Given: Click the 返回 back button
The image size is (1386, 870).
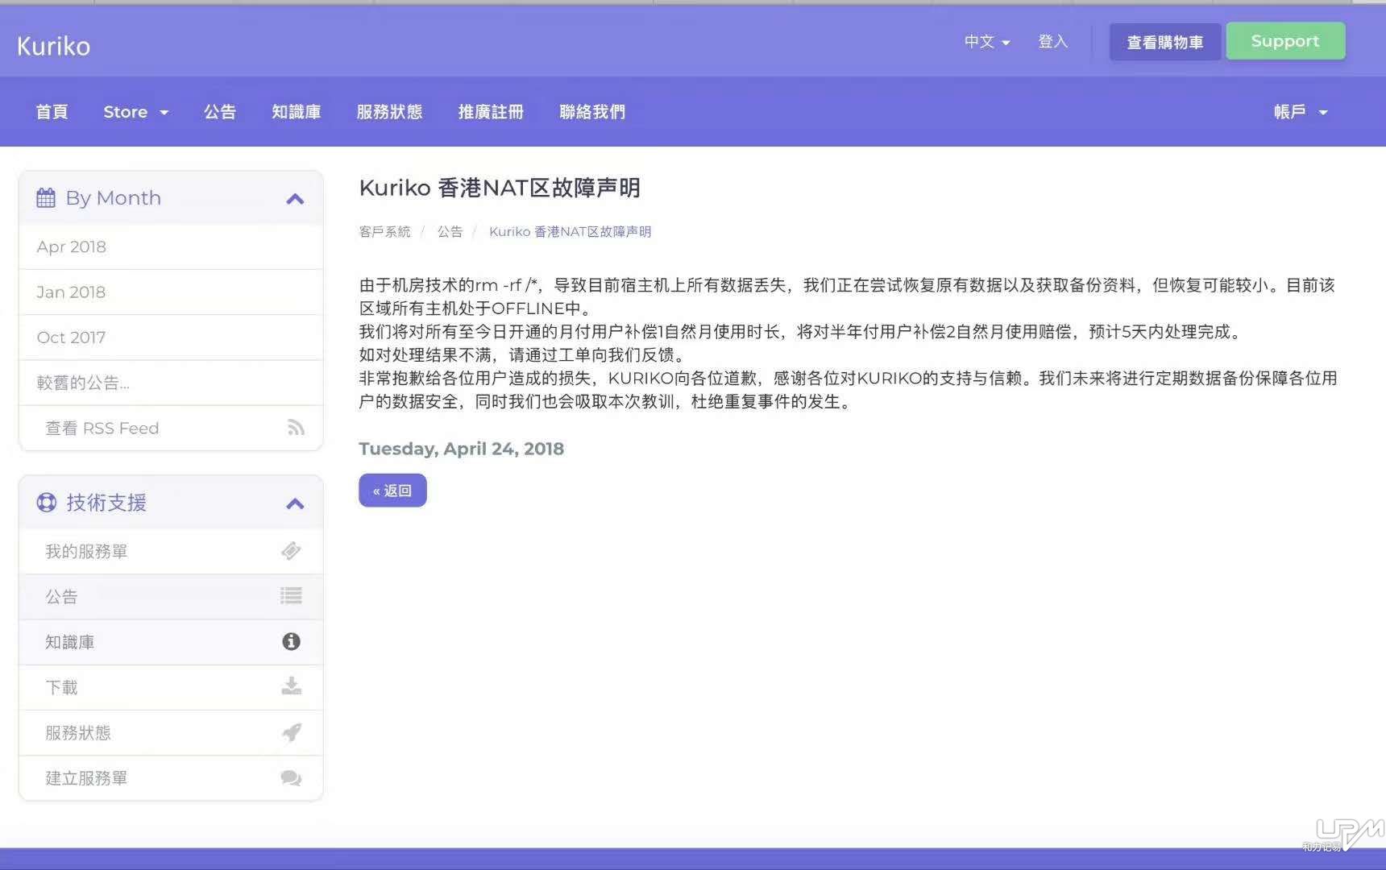Looking at the screenshot, I should pyautogui.click(x=392, y=491).
